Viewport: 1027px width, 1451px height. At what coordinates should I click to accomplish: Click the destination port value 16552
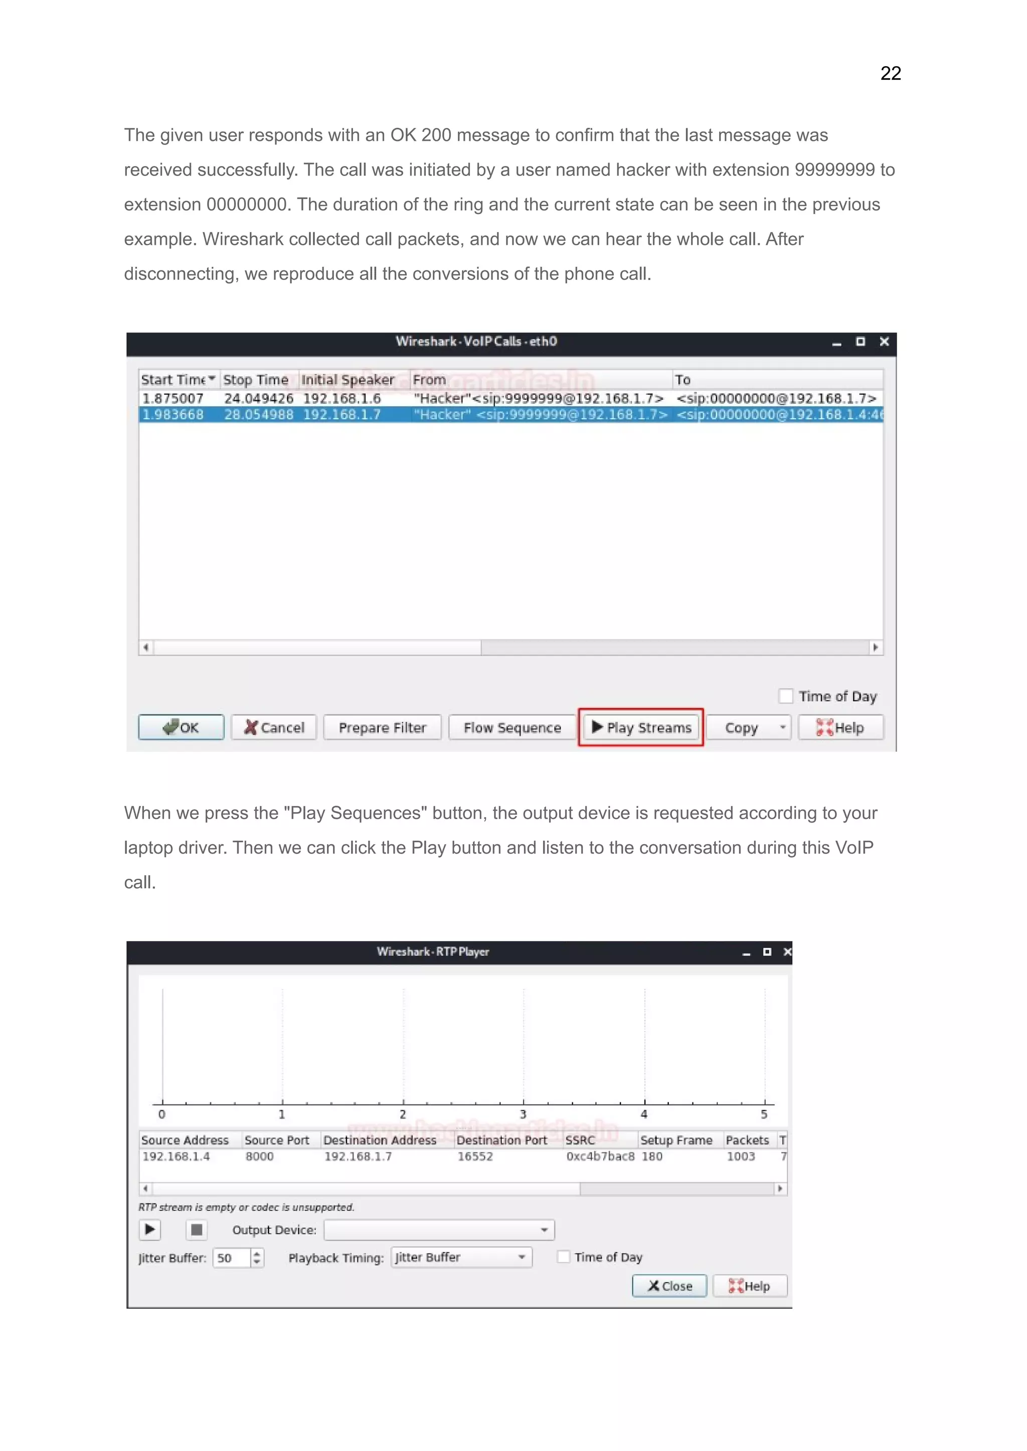475,1156
